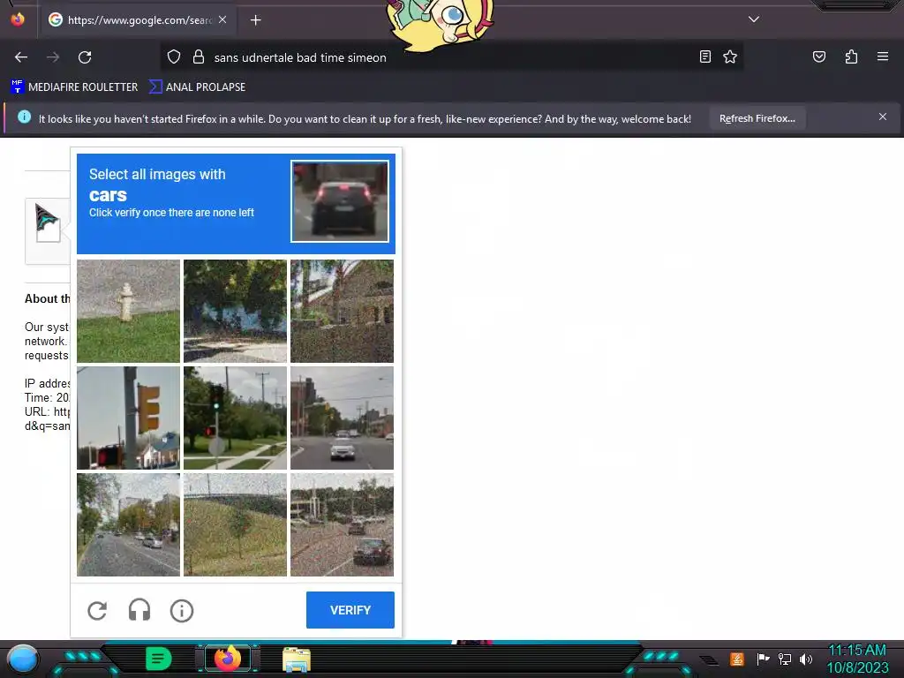This screenshot has width=904, height=678.
Task: Click the VERIFY button
Action: pos(350,610)
